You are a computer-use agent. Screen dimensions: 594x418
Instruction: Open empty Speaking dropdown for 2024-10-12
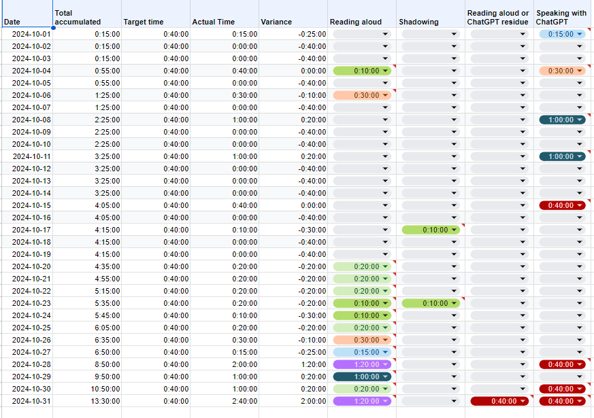[x=562, y=169]
